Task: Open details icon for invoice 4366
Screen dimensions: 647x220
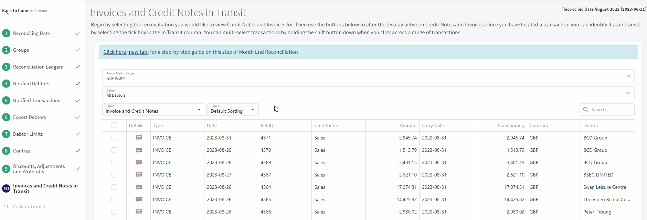Action: coord(139,212)
